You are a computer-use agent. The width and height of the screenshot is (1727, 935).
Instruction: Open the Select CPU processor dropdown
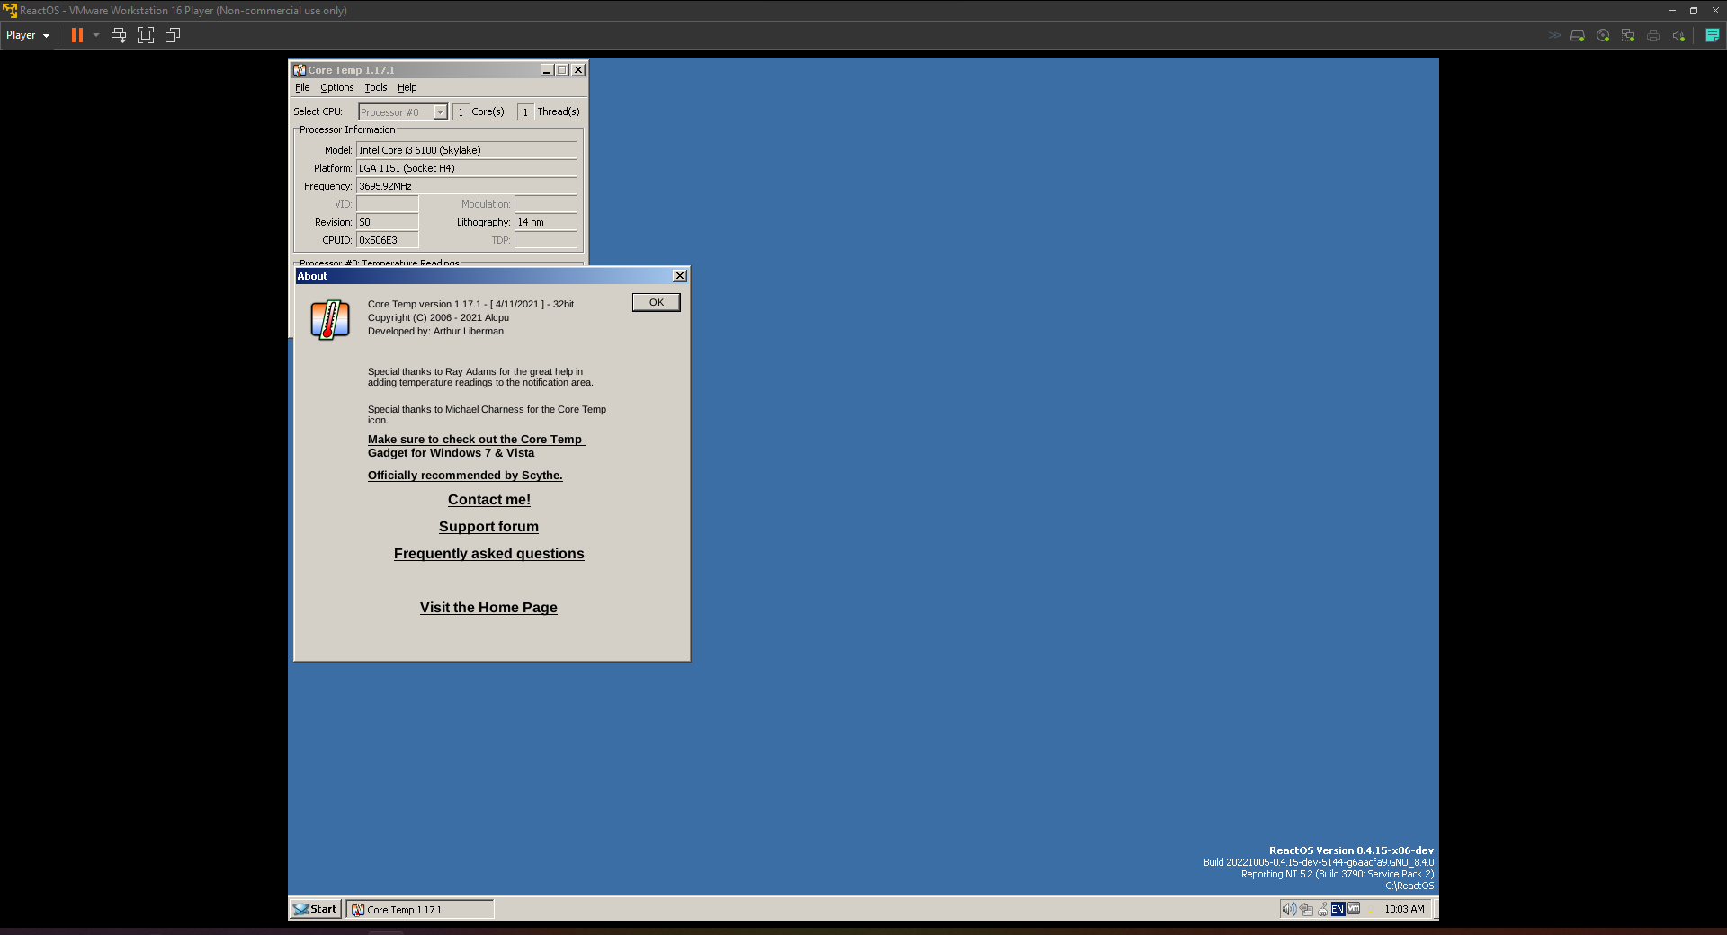440,111
